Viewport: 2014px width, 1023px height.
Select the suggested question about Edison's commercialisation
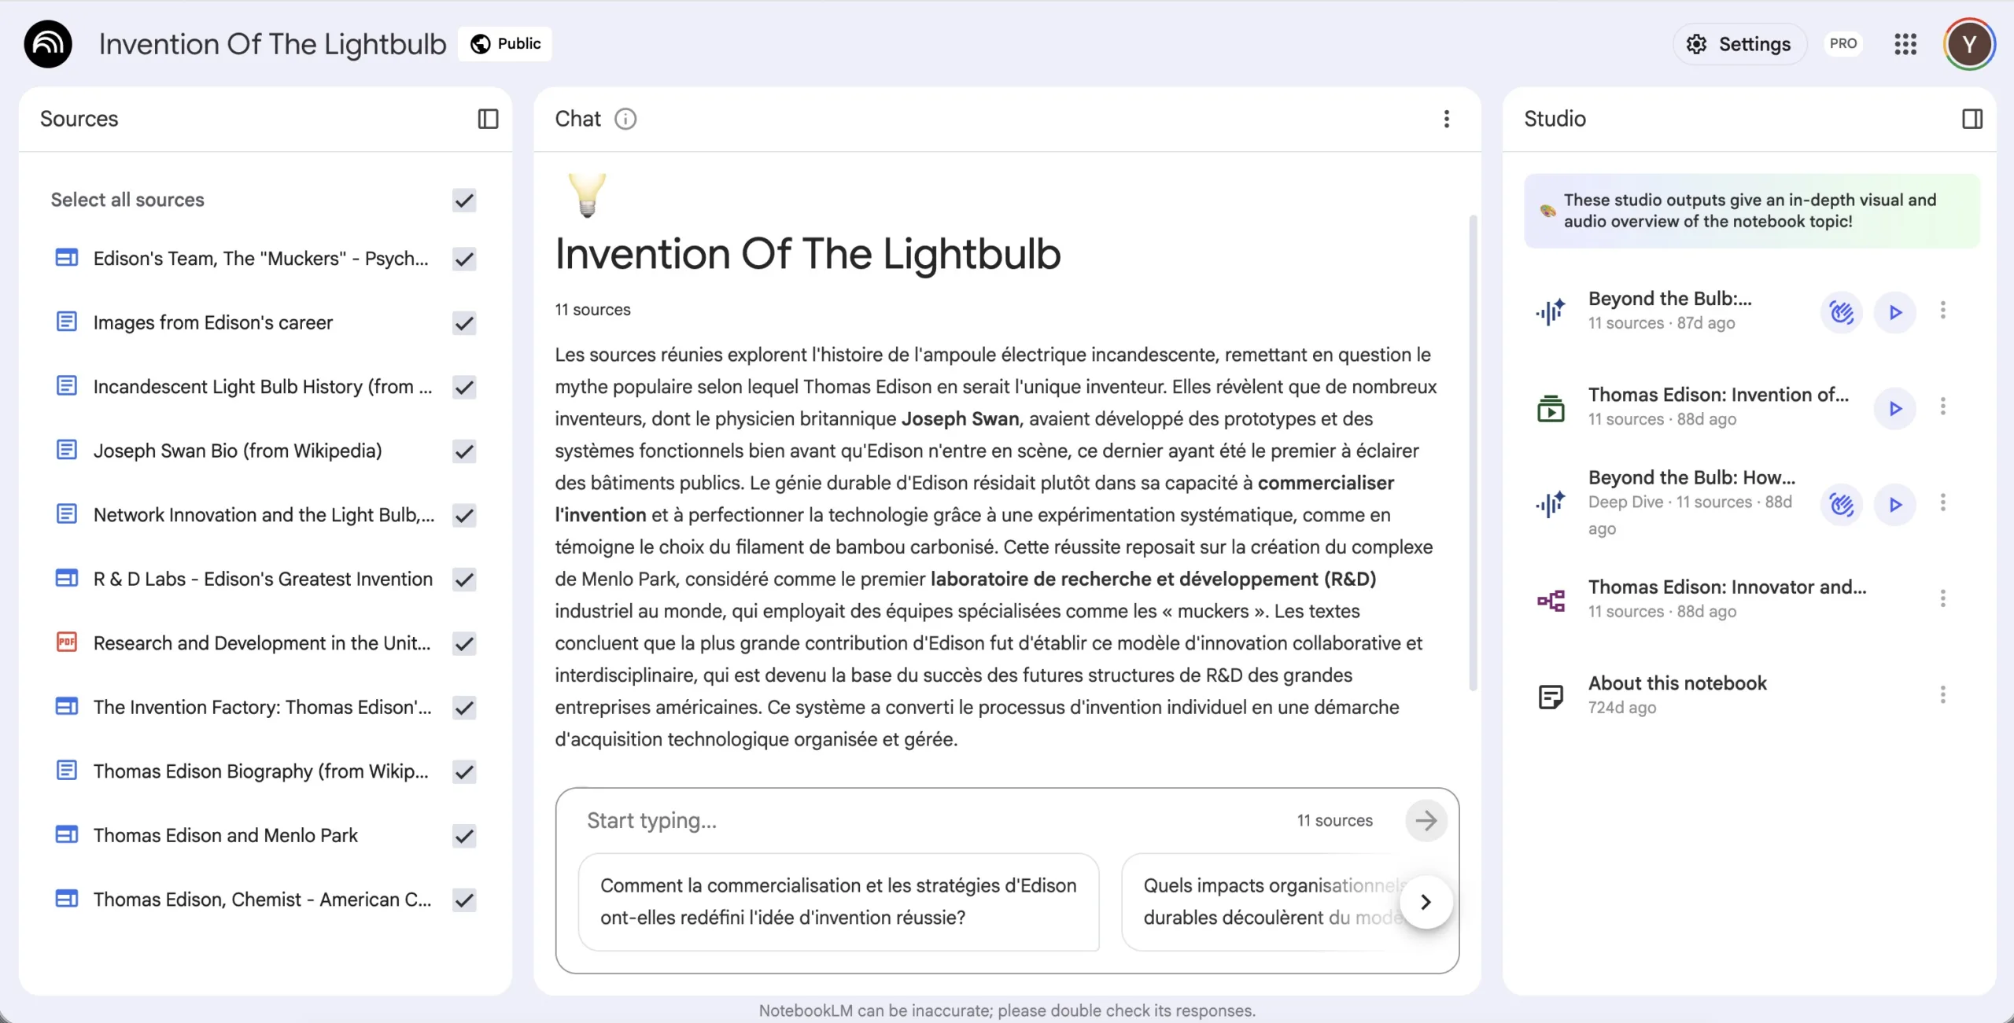(838, 902)
